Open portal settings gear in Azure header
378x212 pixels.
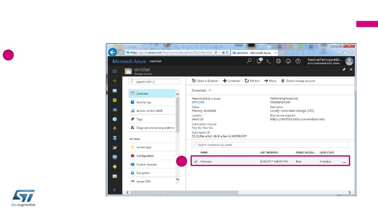[279, 61]
